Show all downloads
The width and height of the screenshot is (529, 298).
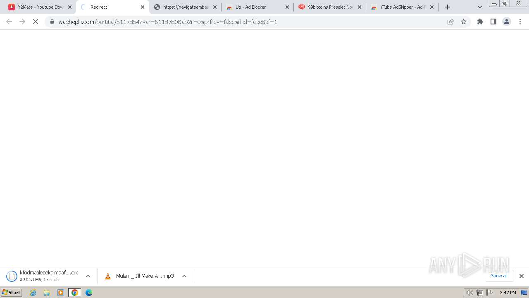tap(499, 276)
